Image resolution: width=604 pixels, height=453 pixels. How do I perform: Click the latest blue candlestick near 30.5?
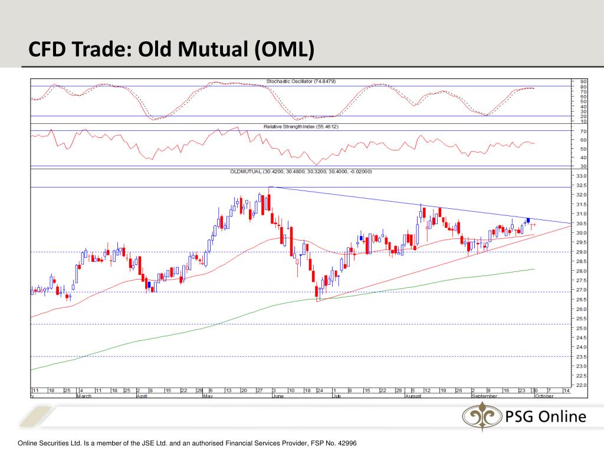(528, 221)
